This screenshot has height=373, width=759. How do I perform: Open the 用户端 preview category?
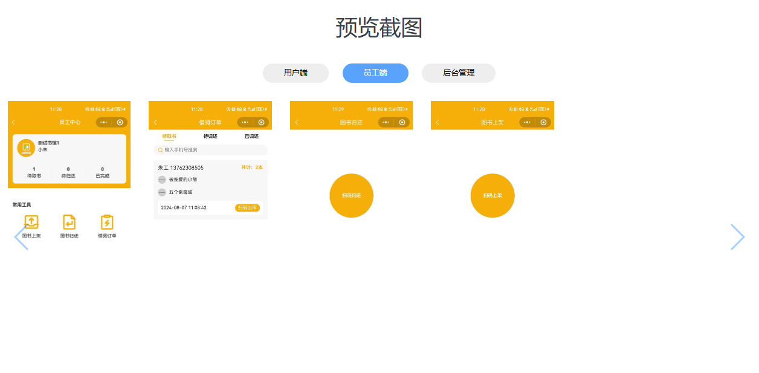[296, 73]
